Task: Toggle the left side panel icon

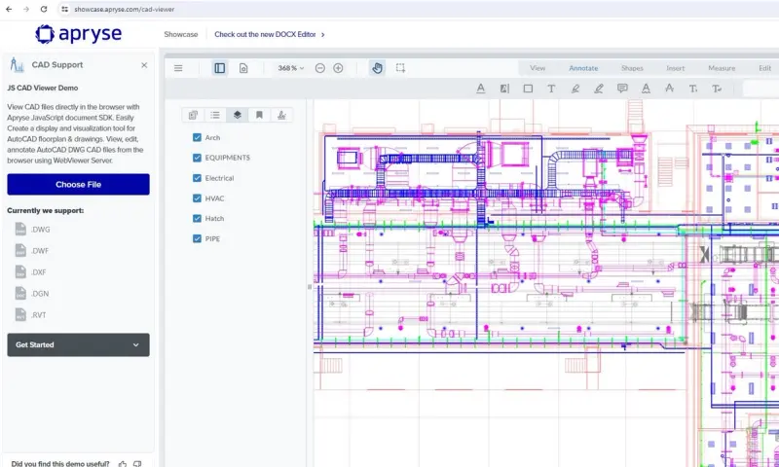Action: [x=219, y=68]
